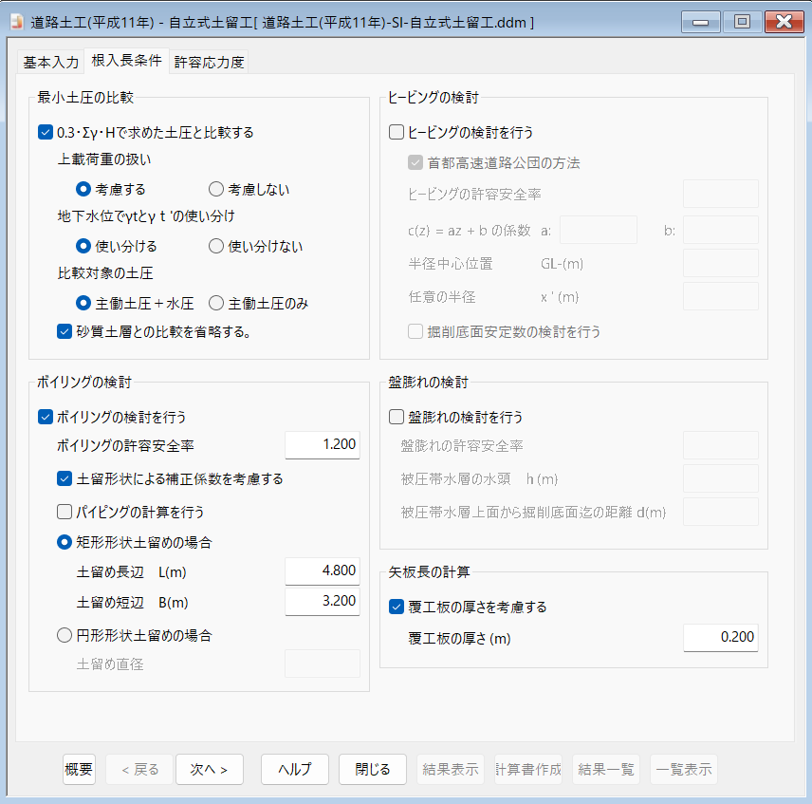This screenshot has height=804, width=812.
Task: Enable 盤膨れの検討を行う checkbox
Action: coord(397,417)
